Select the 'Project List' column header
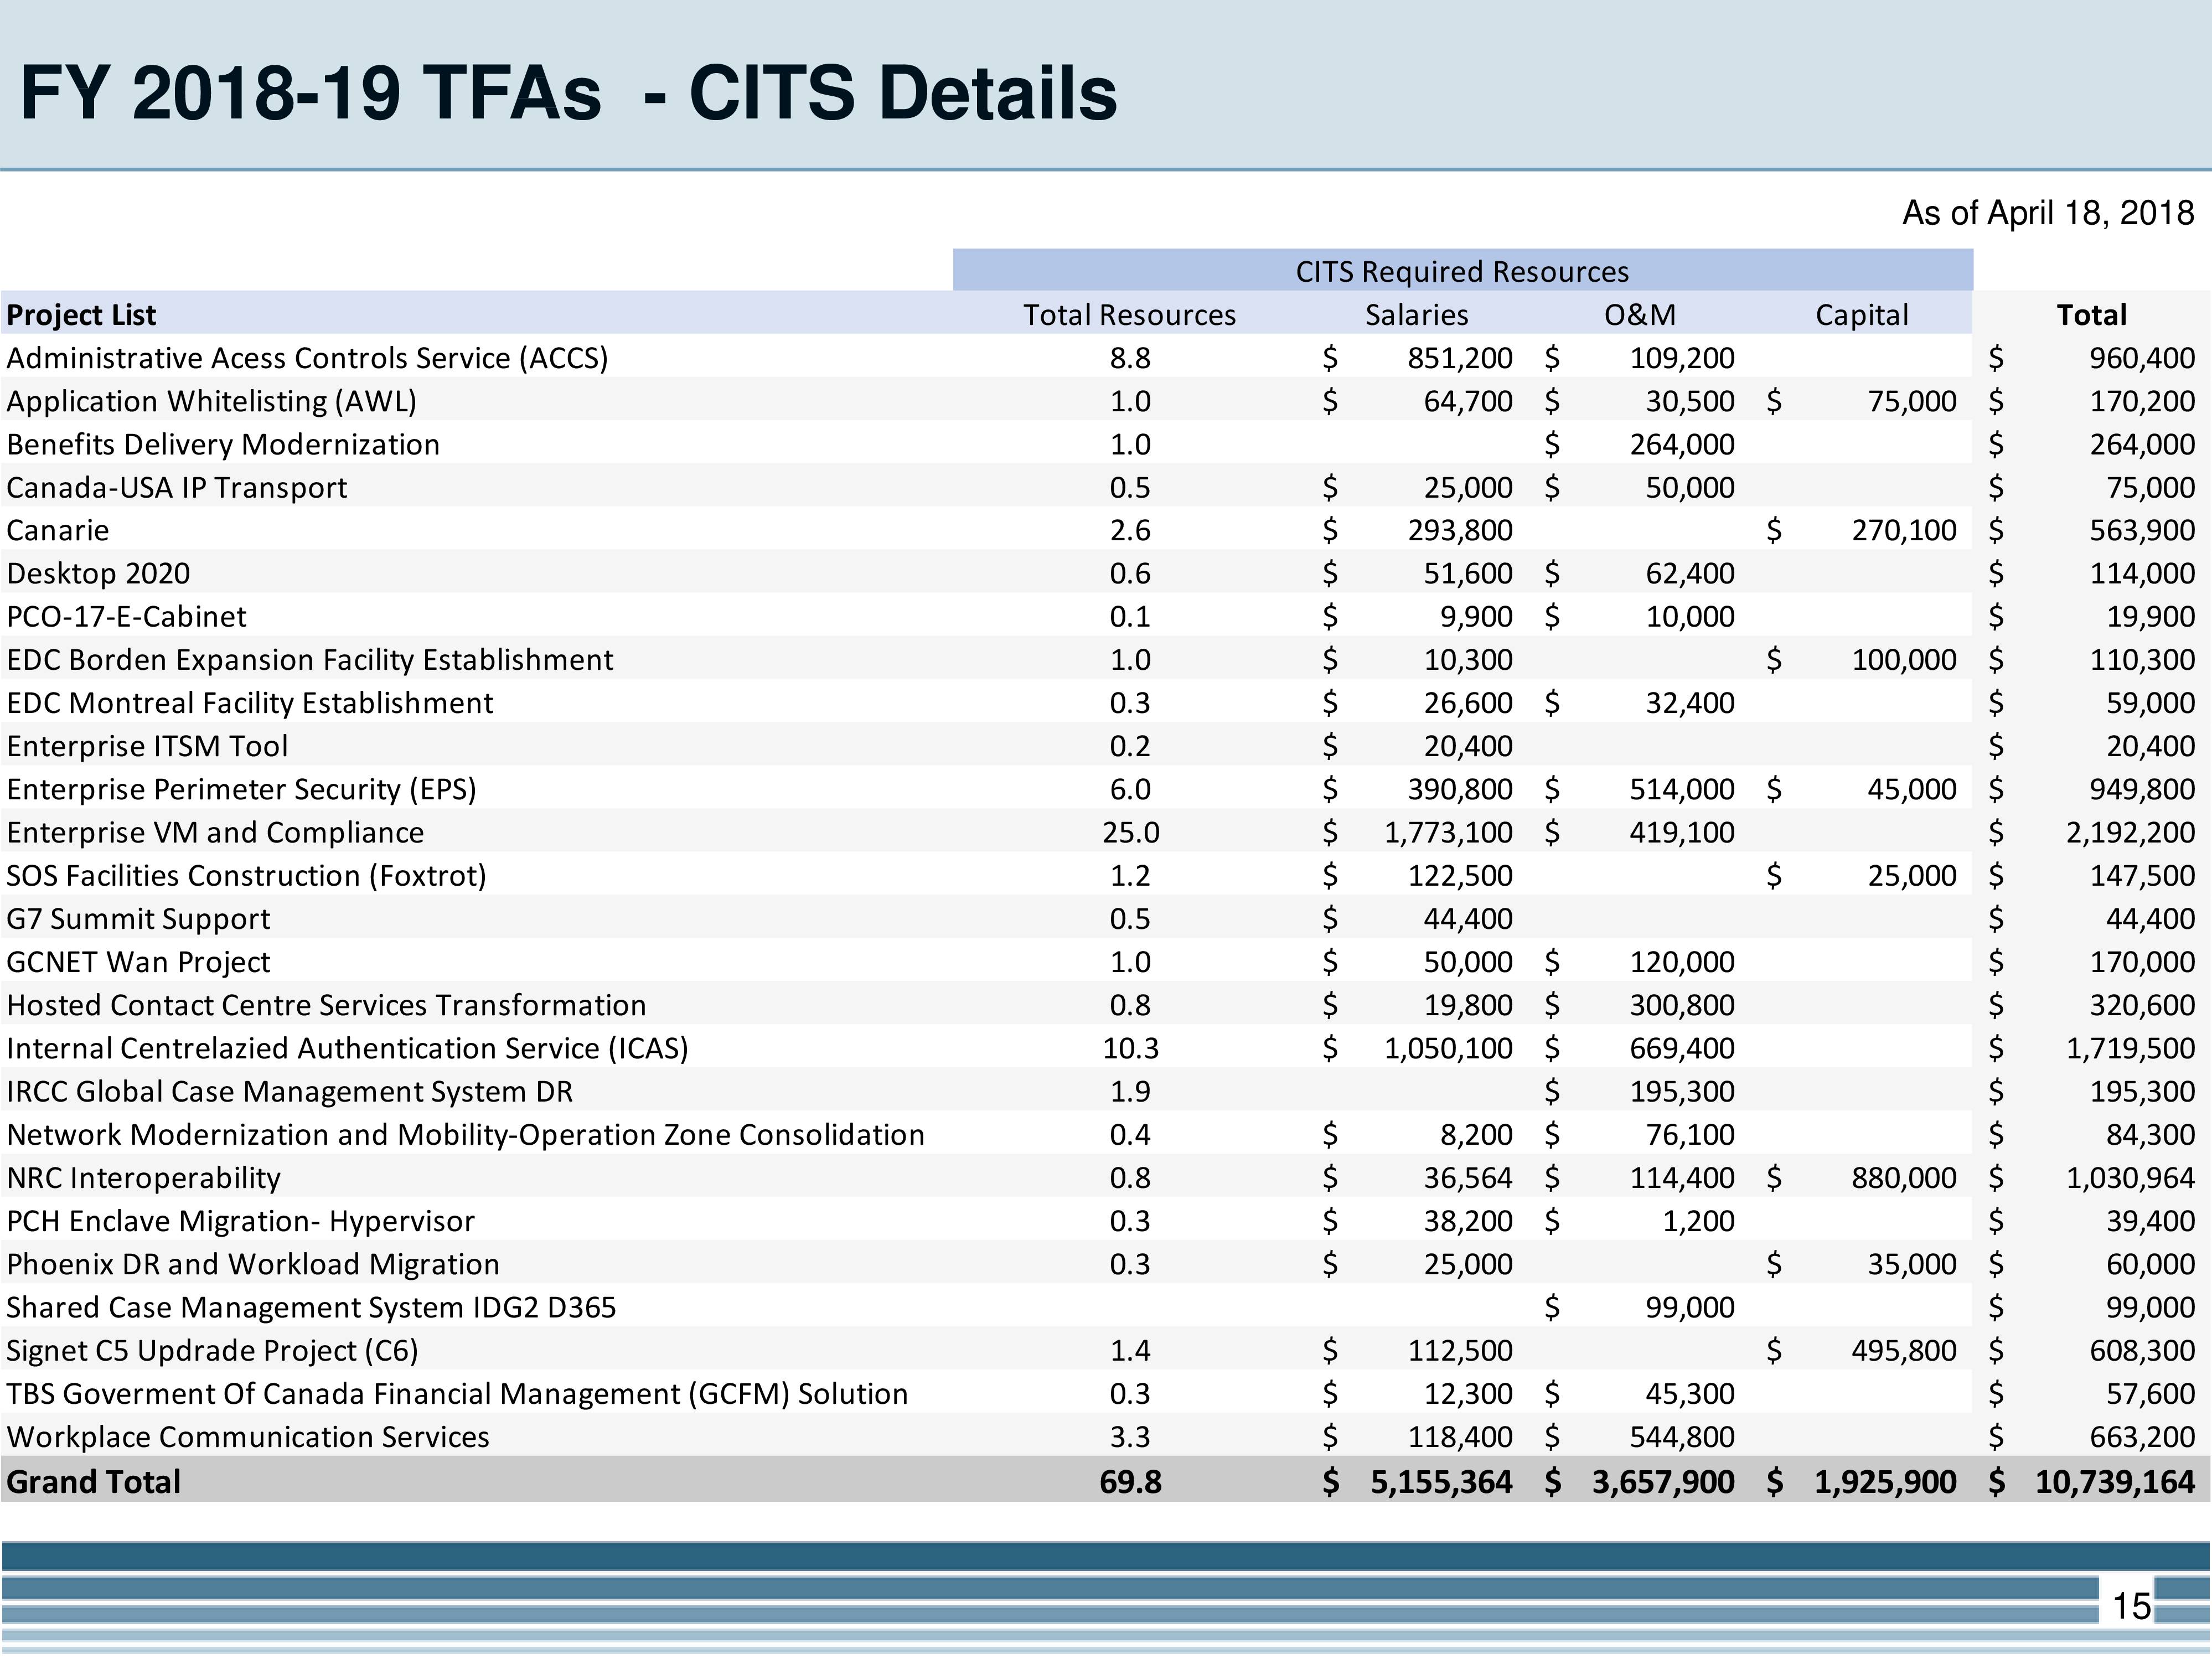This screenshot has height=1659, width=2212. 81,315
